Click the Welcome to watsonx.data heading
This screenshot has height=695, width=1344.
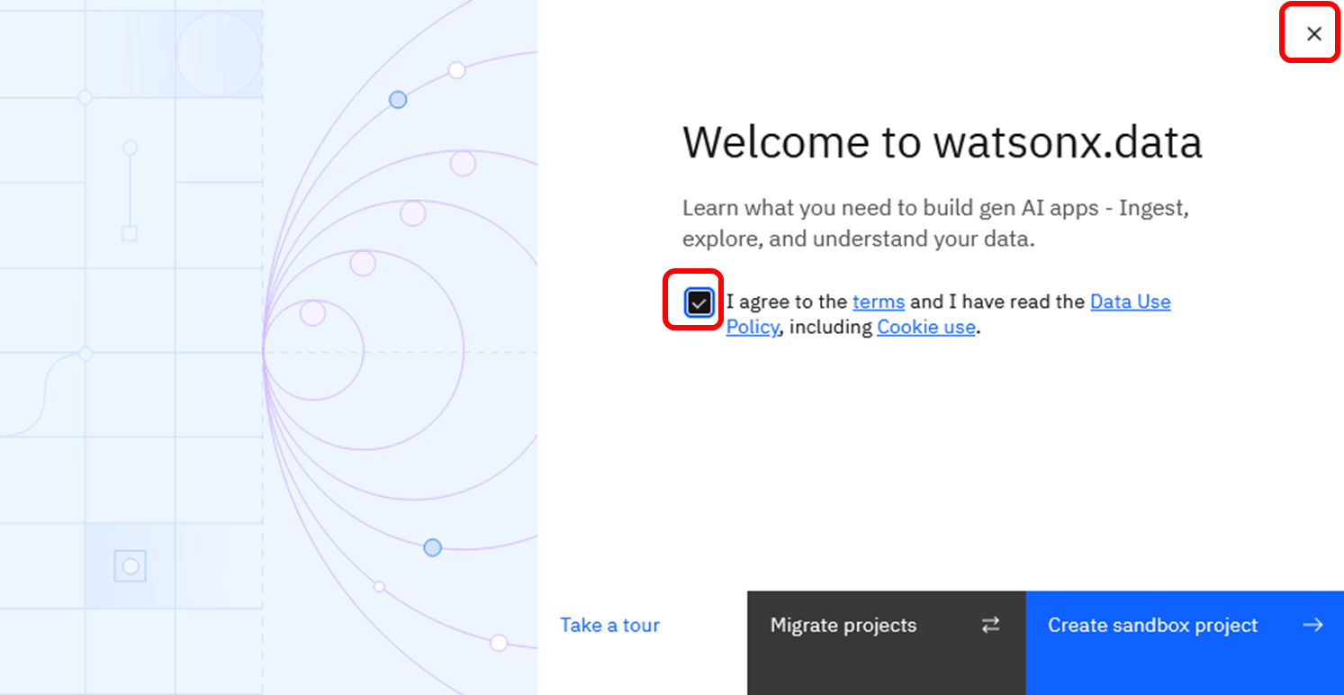pos(942,142)
